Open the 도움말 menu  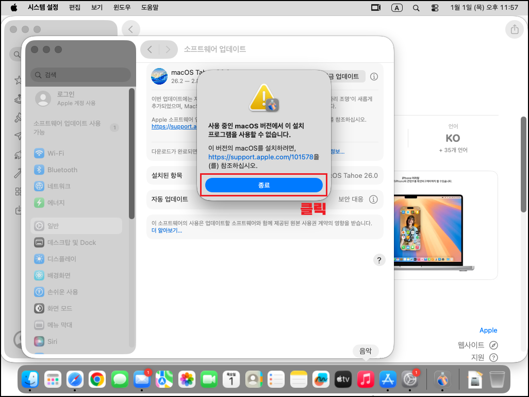click(x=150, y=7)
